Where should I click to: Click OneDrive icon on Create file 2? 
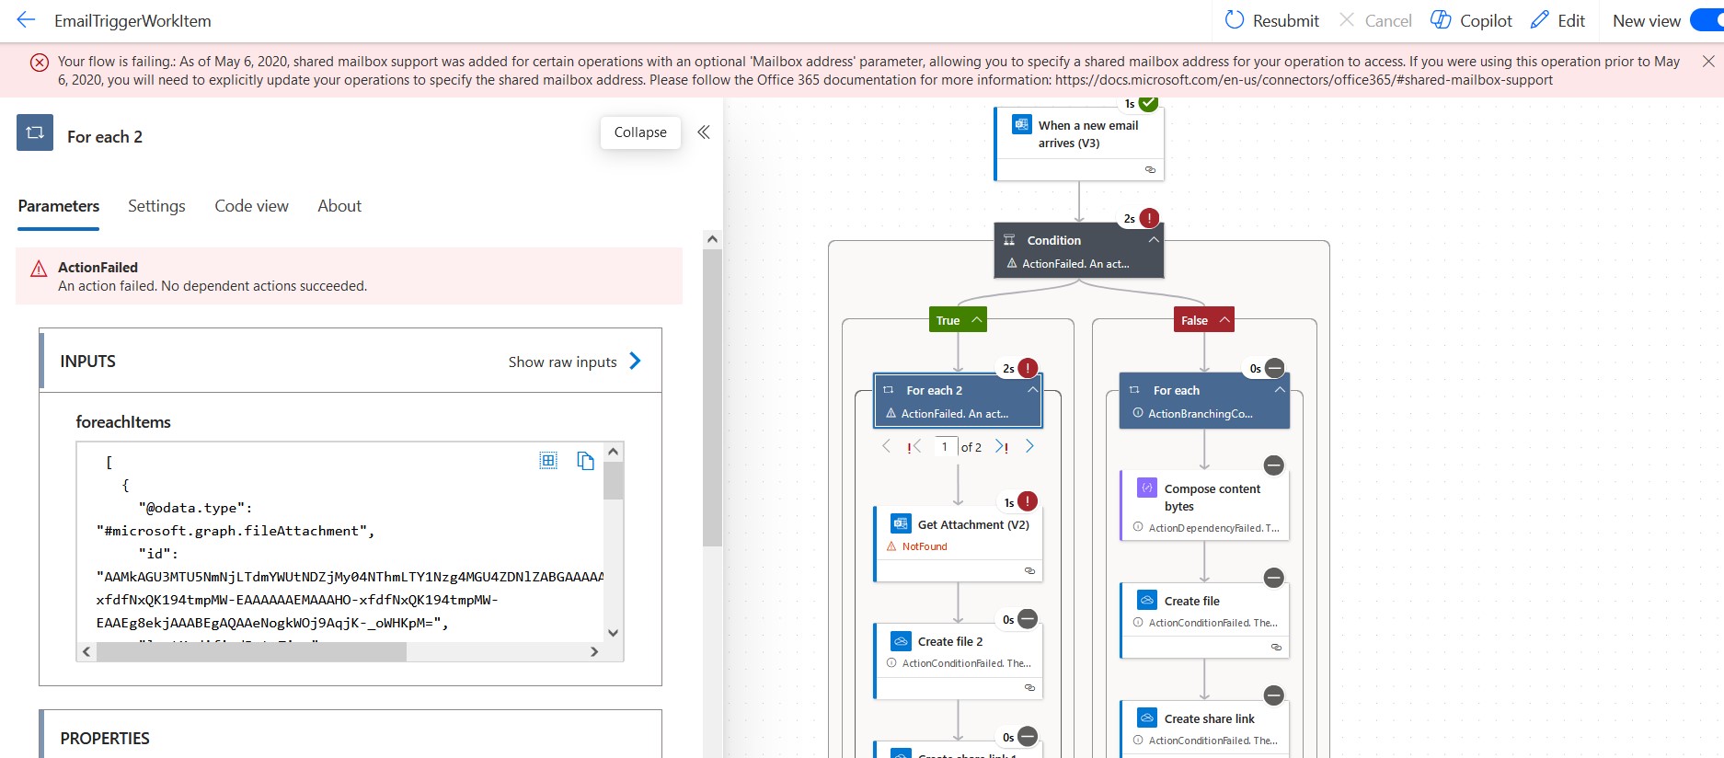tap(901, 640)
